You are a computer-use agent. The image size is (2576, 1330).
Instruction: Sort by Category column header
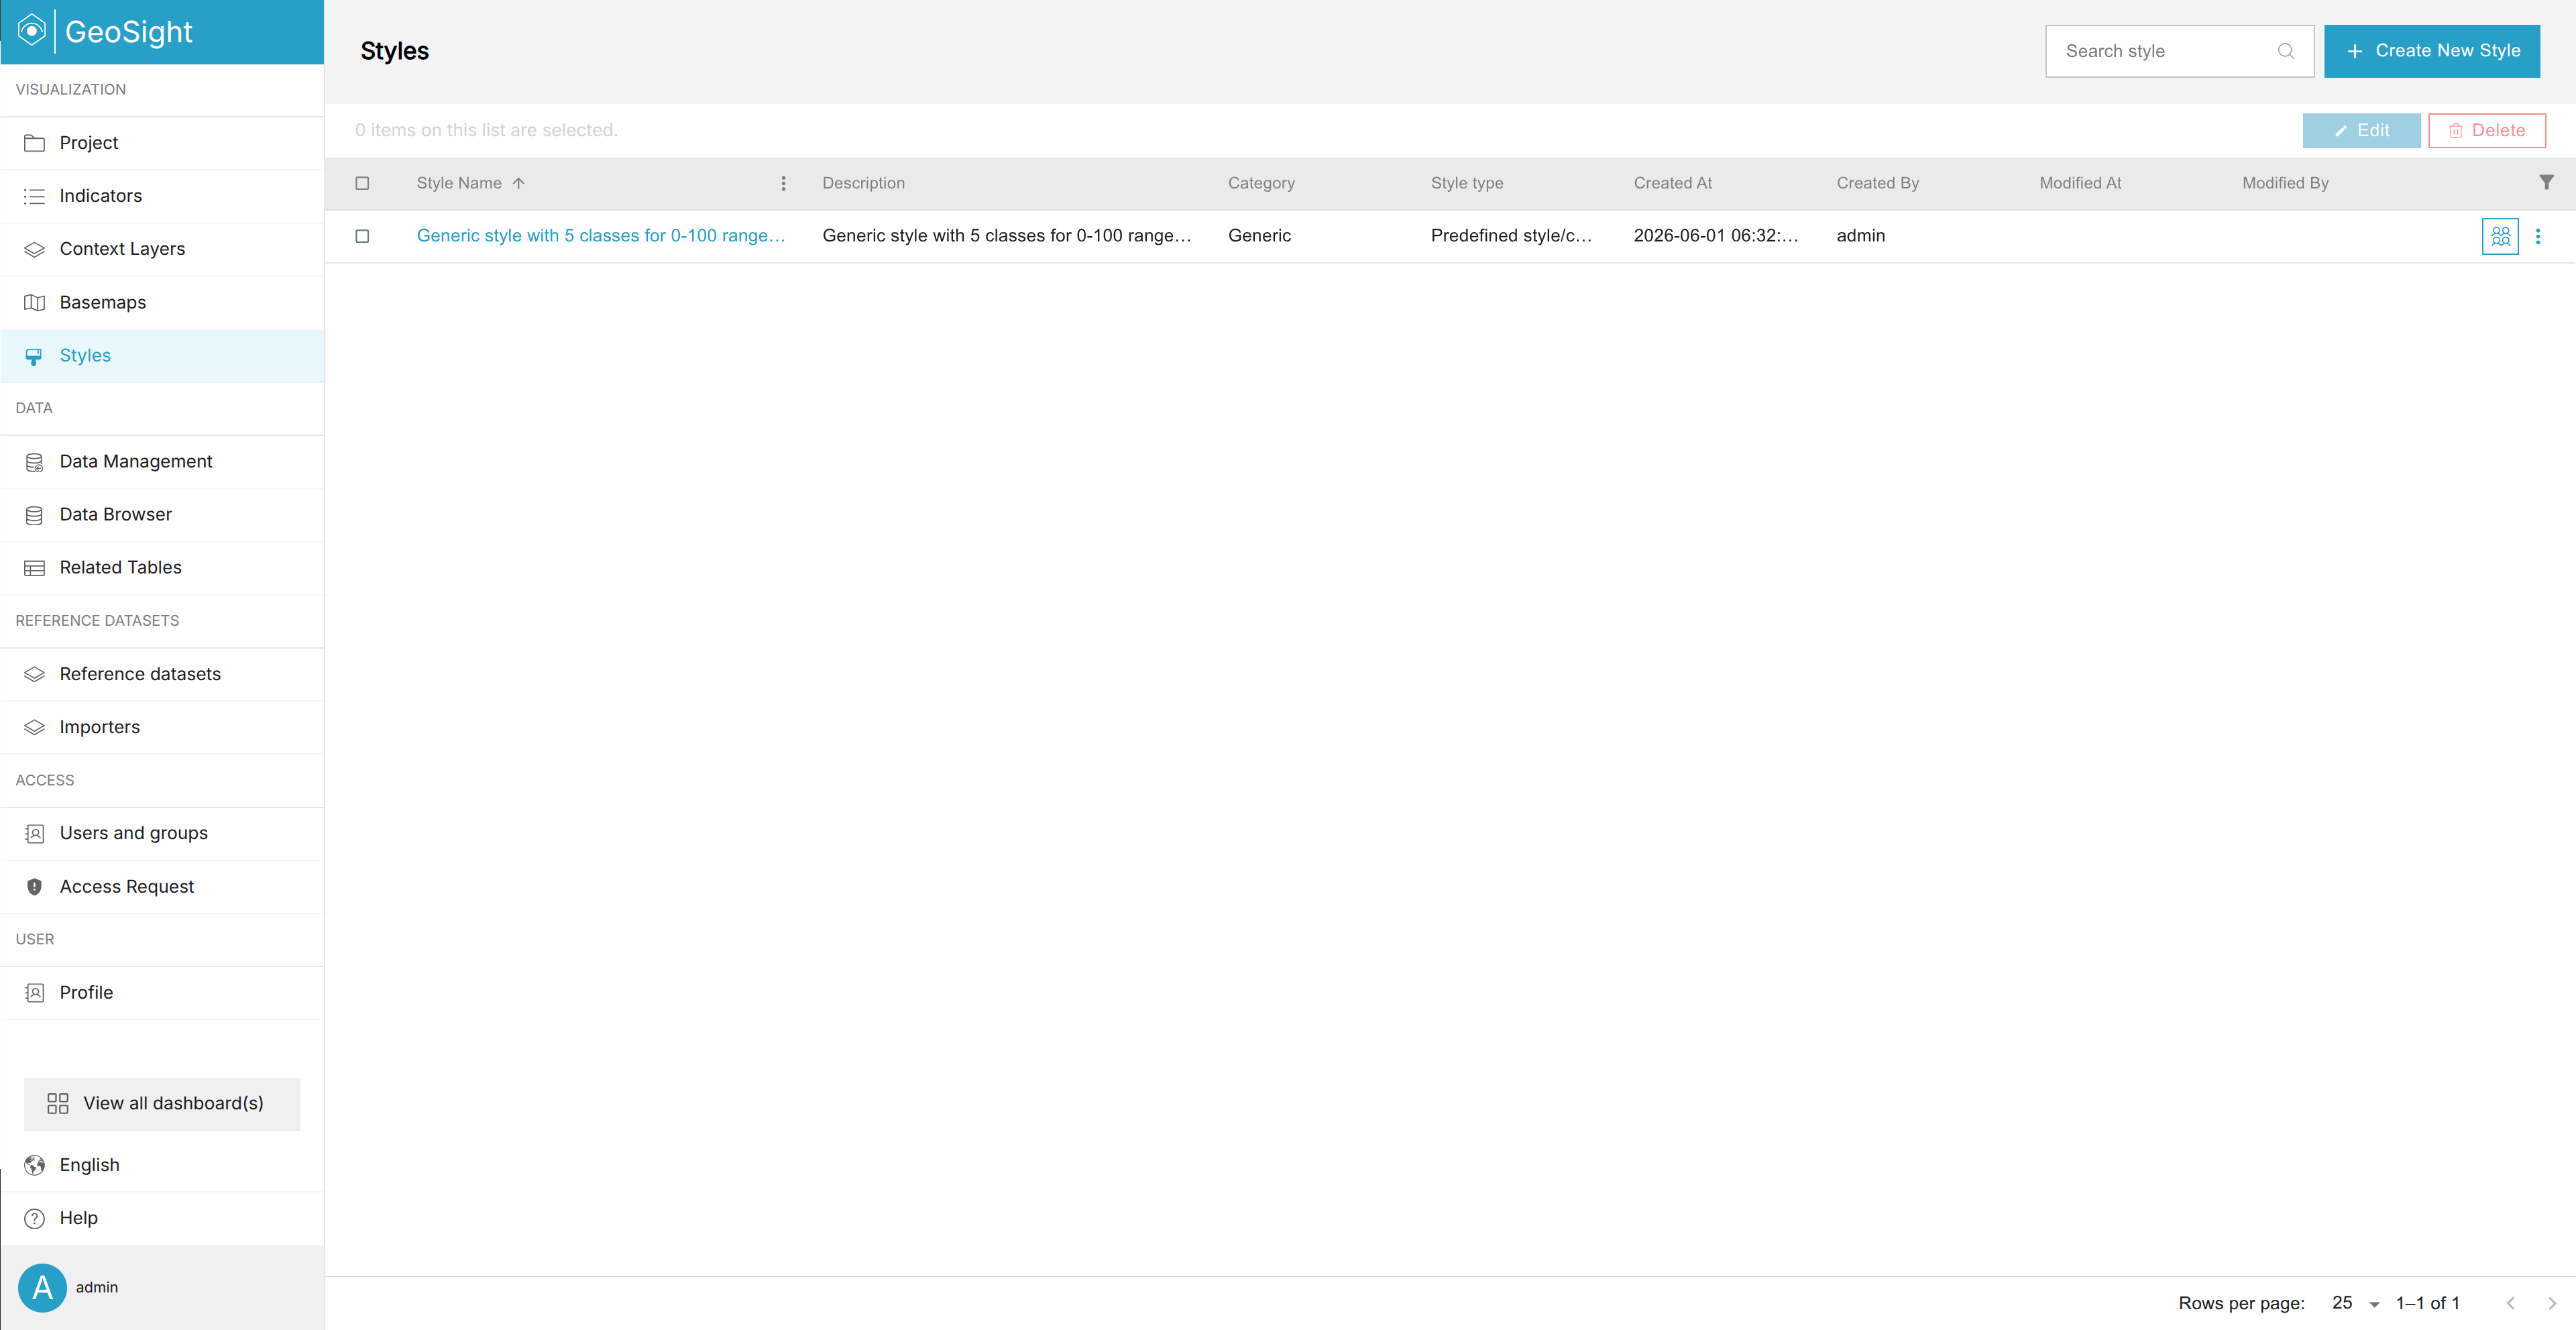pyautogui.click(x=1261, y=183)
